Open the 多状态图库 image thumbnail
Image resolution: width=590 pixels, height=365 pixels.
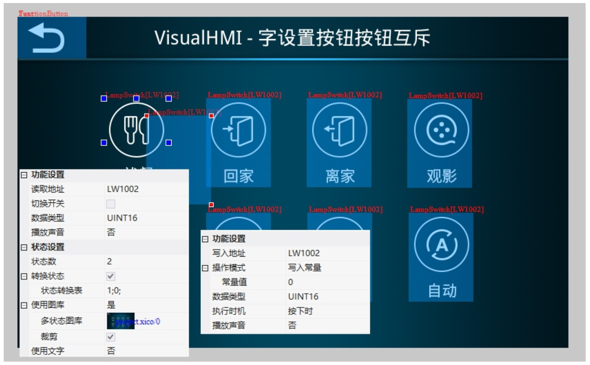[x=120, y=321]
